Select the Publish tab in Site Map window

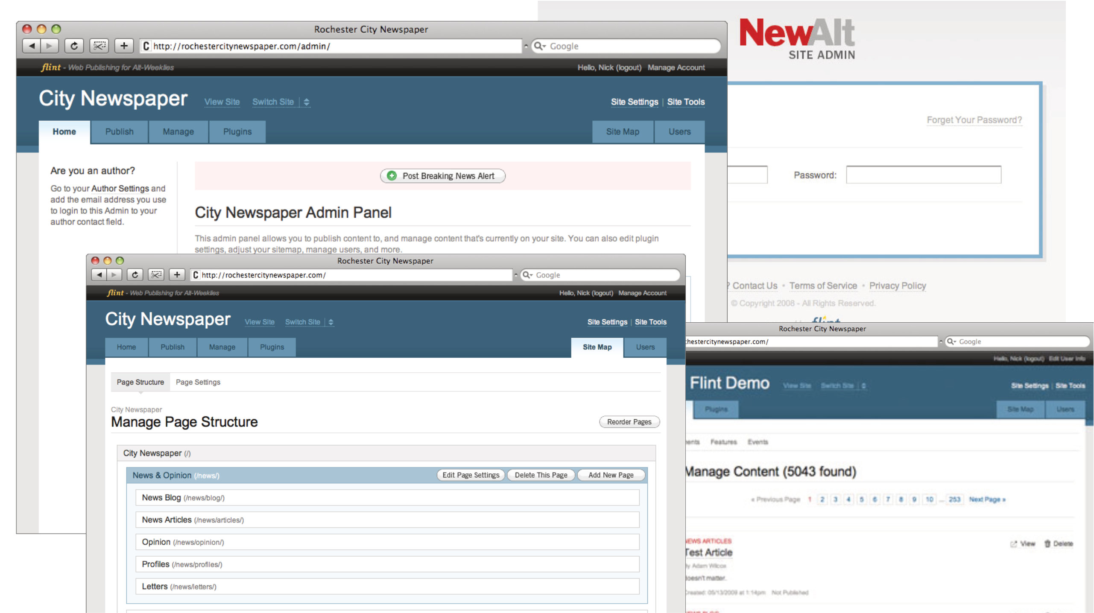point(173,347)
